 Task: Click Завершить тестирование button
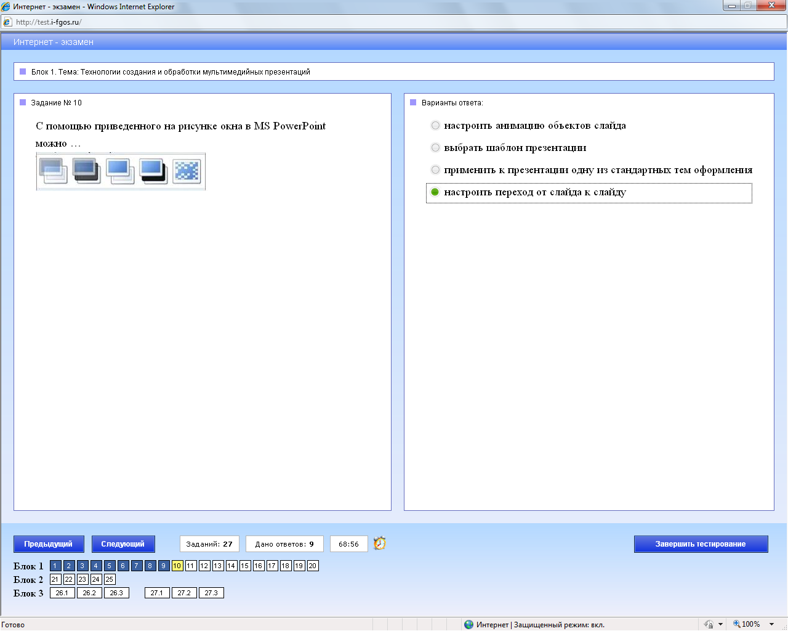tap(701, 544)
